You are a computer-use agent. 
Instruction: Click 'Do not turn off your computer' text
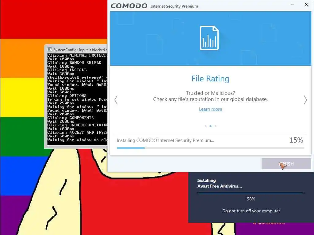[x=251, y=211]
